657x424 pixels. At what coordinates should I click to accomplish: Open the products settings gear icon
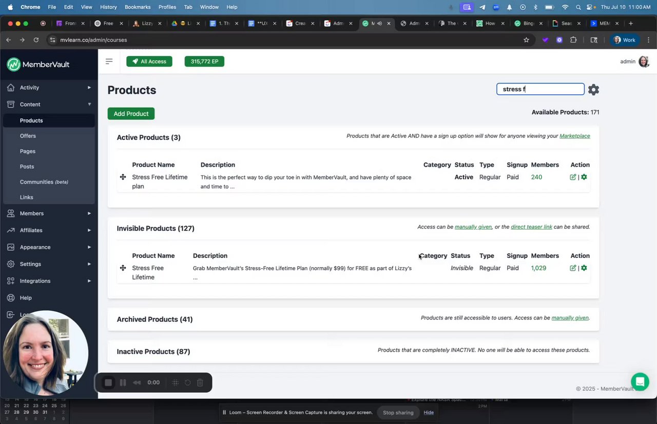click(593, 90)
